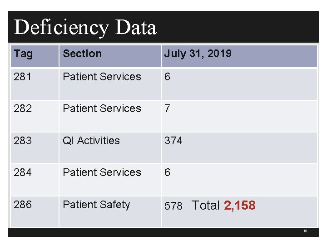
Task: Click Patient Services in the 281 row
Action: pos(102,77)
